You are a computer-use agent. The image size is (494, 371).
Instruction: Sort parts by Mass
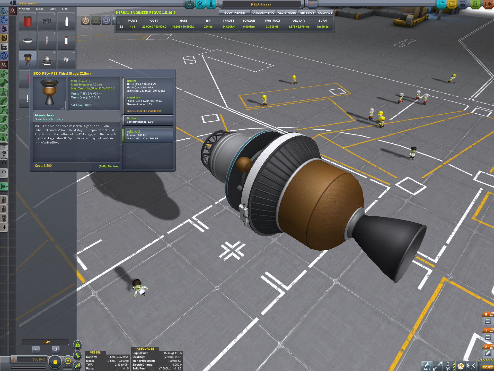tap(40, 9)
